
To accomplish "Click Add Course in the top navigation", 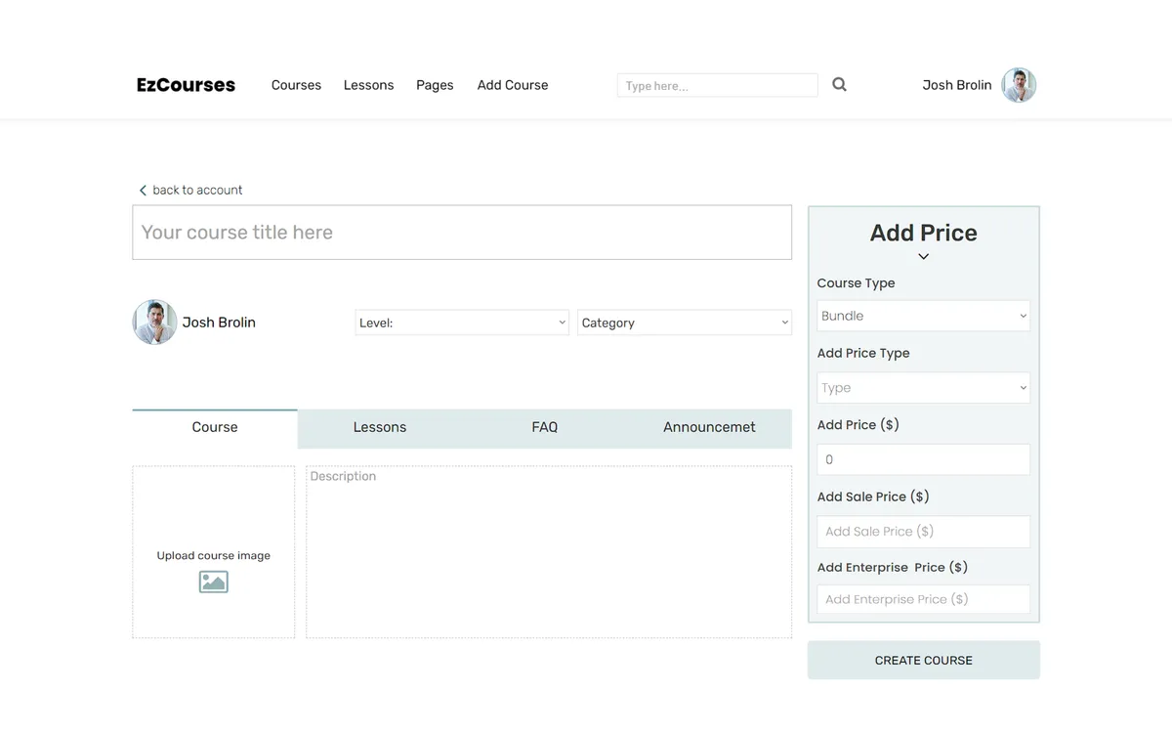I will [513, 85].
